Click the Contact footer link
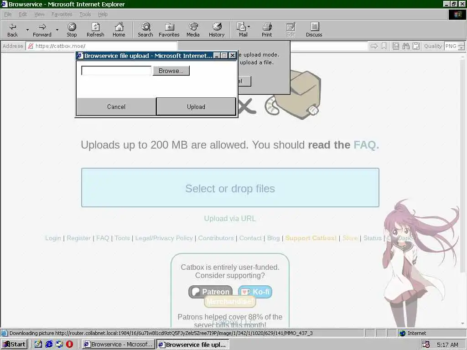Viewport: 467px width, 350px height. tap(250, 238)
